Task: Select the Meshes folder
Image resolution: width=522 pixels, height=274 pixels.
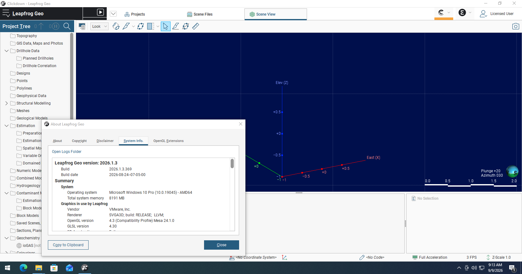Action: click(x=23, y=111)
